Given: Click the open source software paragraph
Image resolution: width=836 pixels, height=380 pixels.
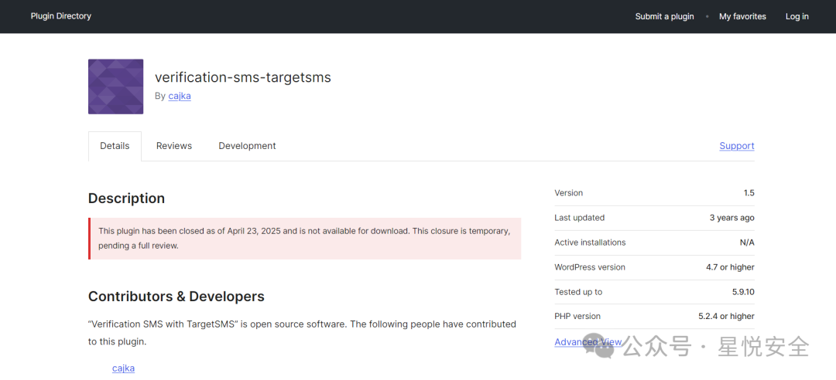Looking at the screenshot, I should (x=302, y=333).
